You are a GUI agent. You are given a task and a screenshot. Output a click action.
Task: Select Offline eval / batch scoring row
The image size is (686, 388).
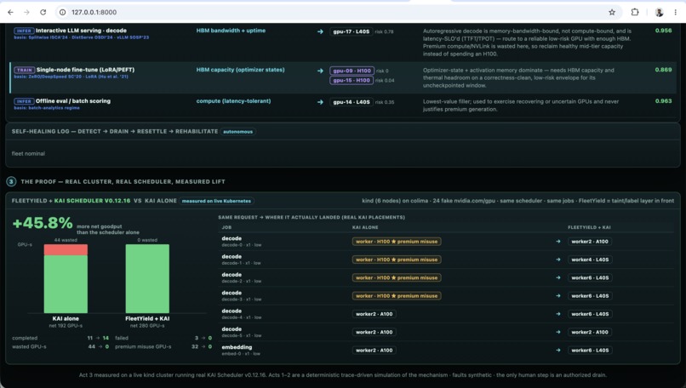343,105
